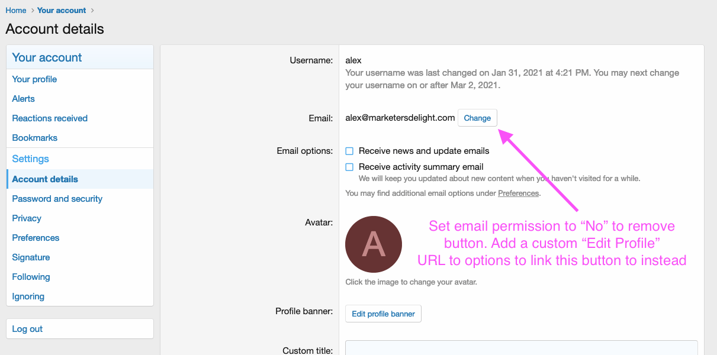717x355 pixels.
Task: View Reactions received page
Action: 50,118
